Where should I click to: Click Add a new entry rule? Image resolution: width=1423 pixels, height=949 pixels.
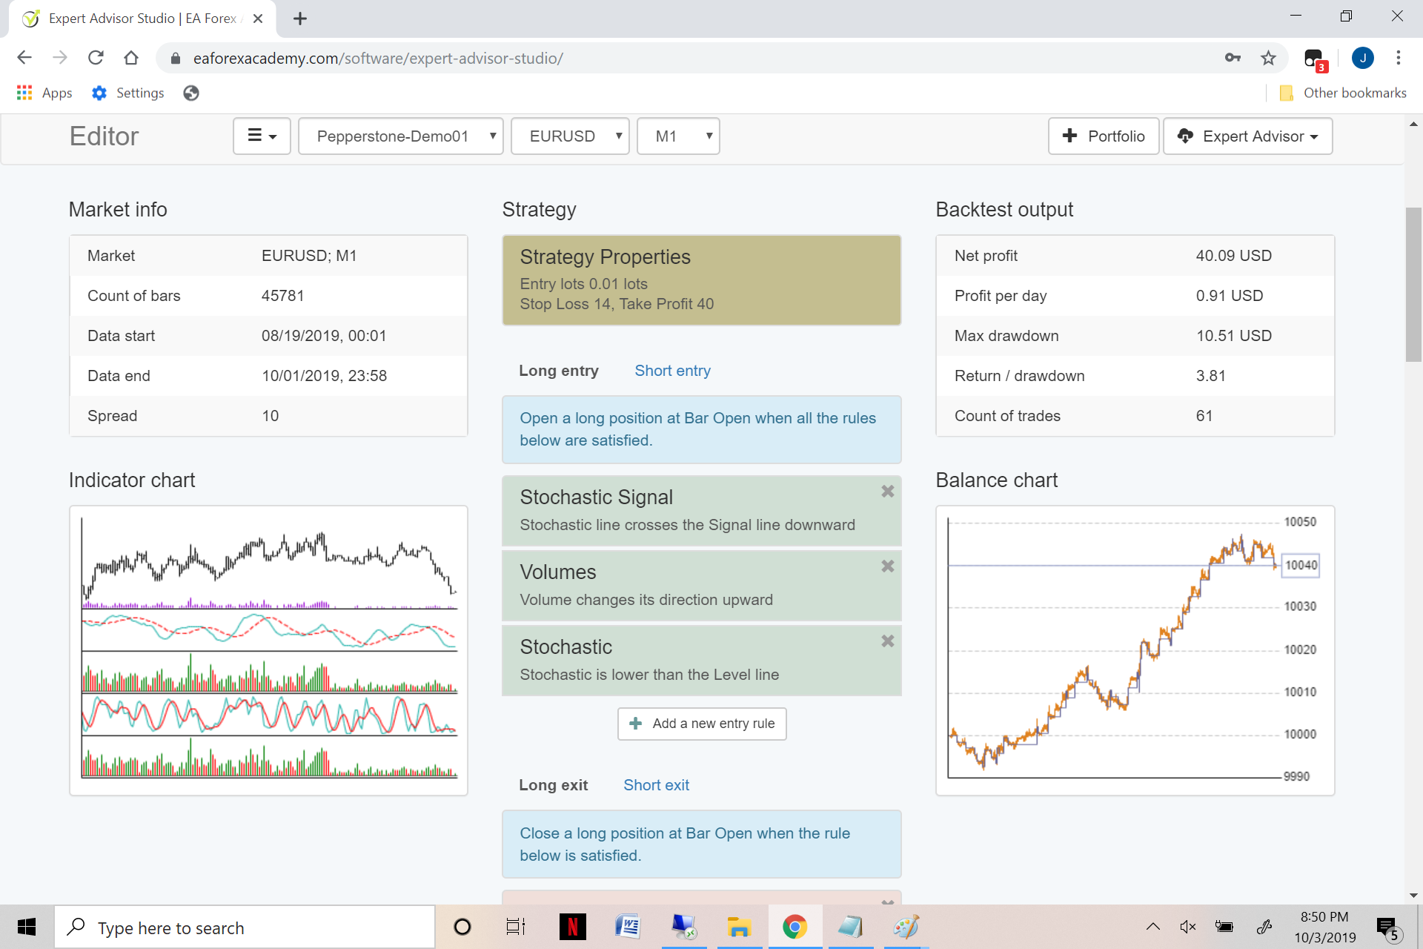click(702, 724)
